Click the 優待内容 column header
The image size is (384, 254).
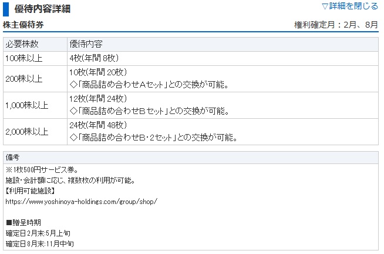(87, 45)
